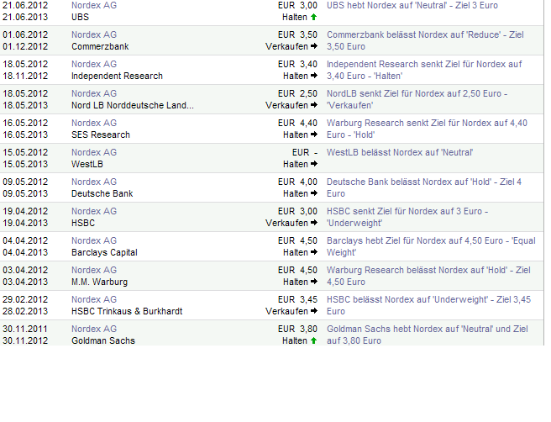Viewport: 551px width, 422px height.
Task: Open the Deutsche Bank 'Hold' Ziel 4 Euro headline
Action: (x=424, y=187)
